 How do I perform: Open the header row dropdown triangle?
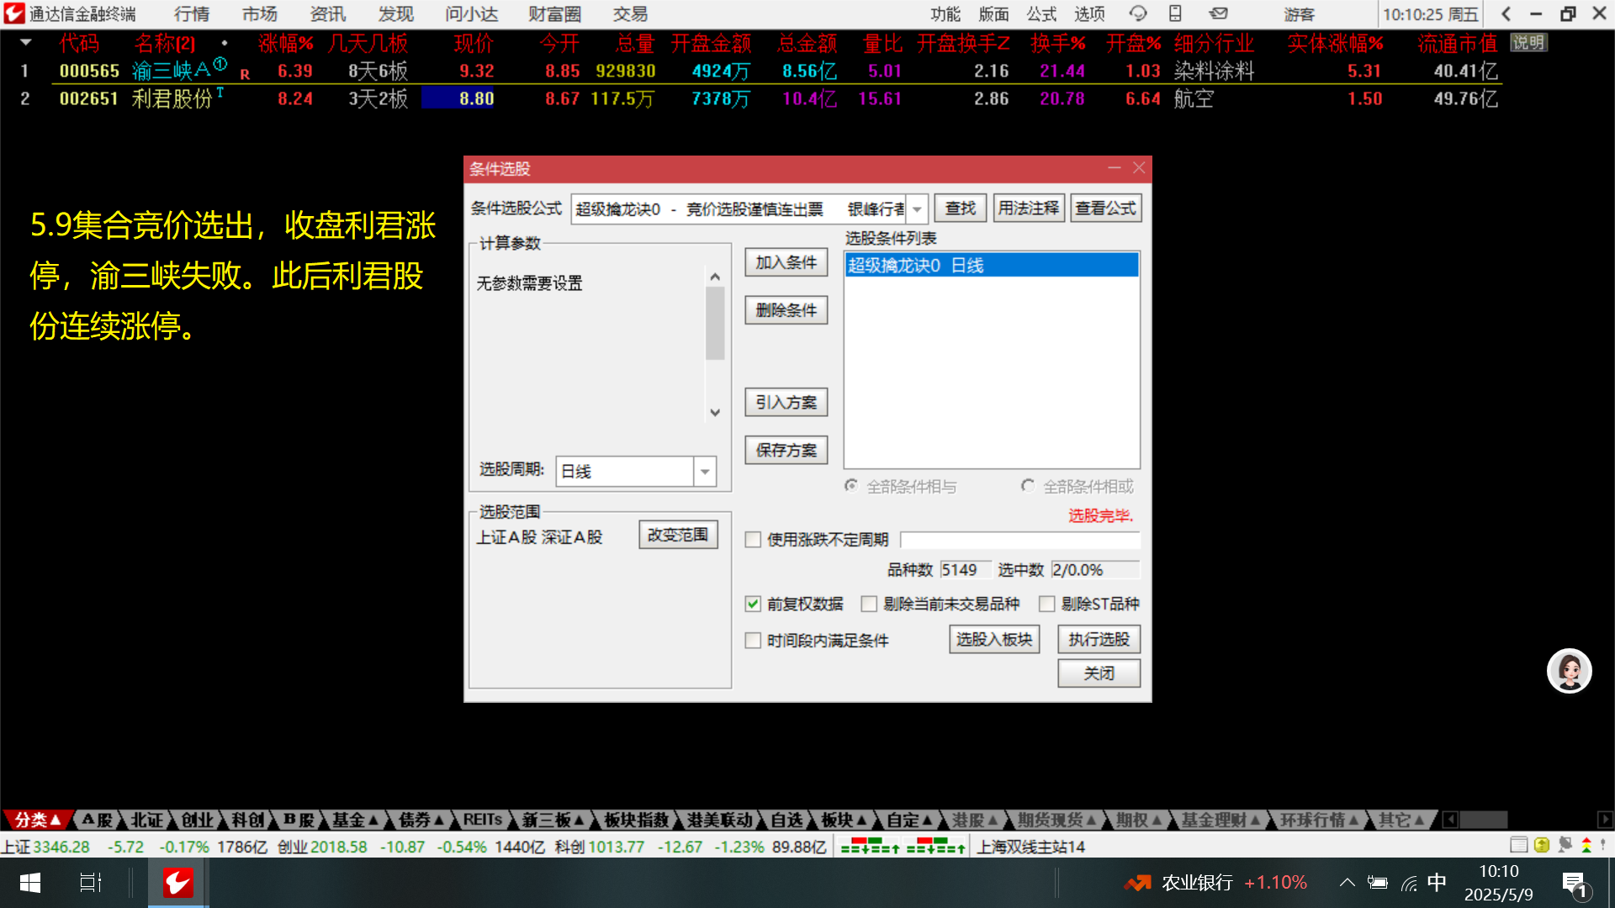[25, 42]
